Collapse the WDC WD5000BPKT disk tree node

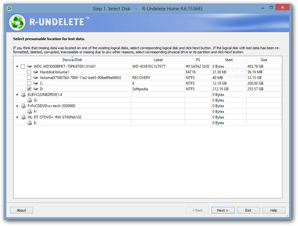17,66
